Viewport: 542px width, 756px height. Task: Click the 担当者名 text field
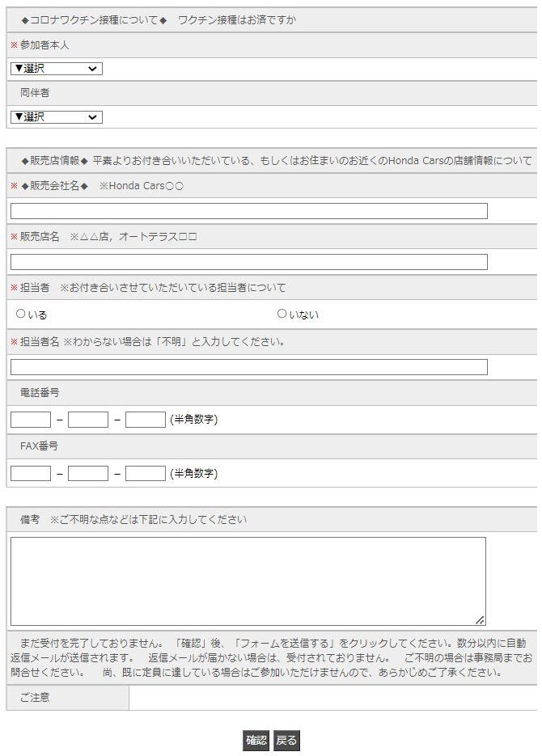coord(249,367)
